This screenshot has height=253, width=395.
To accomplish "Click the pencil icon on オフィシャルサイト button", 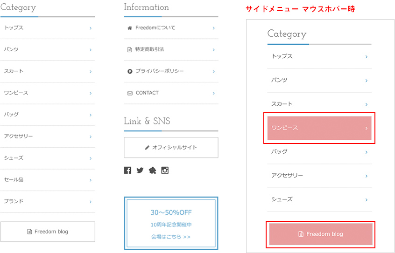I will (x=147, y=148).
